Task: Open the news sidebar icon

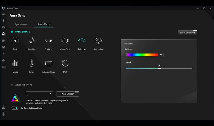Action: pos(4,67)
